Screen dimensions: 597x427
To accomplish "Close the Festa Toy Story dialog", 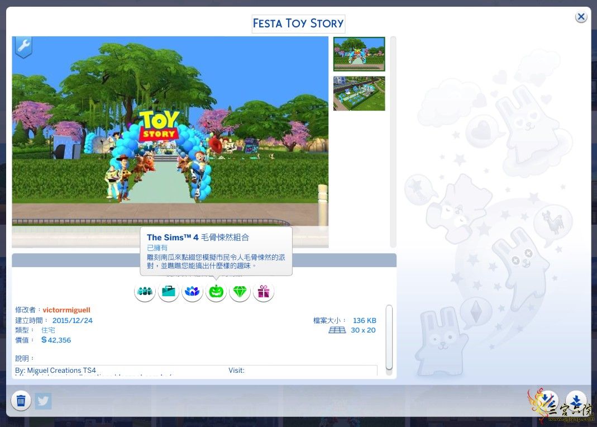I will (581, 17).
